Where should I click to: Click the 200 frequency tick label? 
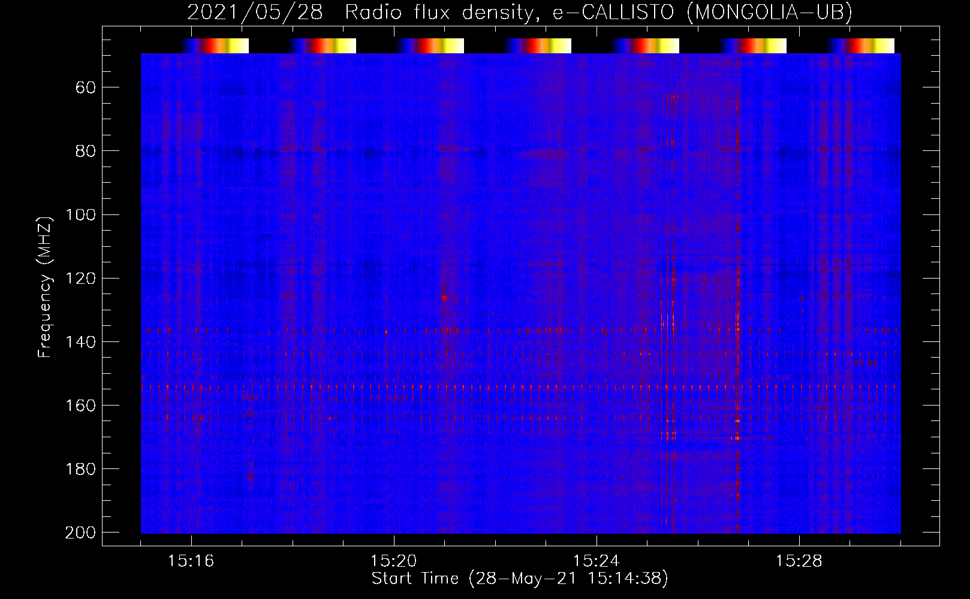click(80, 533)
